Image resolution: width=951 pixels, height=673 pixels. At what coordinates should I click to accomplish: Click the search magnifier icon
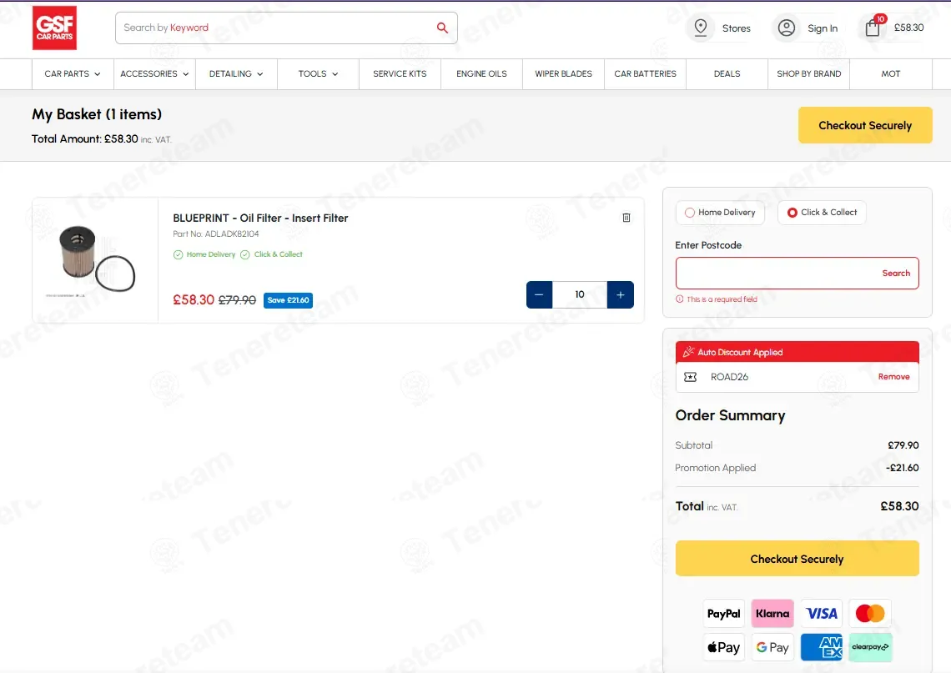click(442, 28)
